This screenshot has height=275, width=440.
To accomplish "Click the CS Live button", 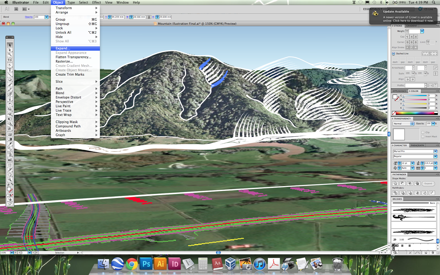I will tap(427, 9).
